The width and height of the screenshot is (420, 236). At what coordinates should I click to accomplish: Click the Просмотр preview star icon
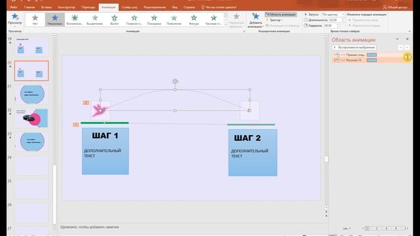pos(14,17)
